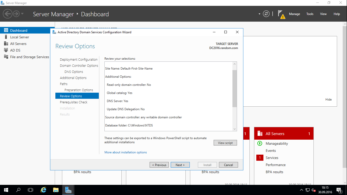
Task: Click the 'Global catalog: Yes' line
Action: 119,93
